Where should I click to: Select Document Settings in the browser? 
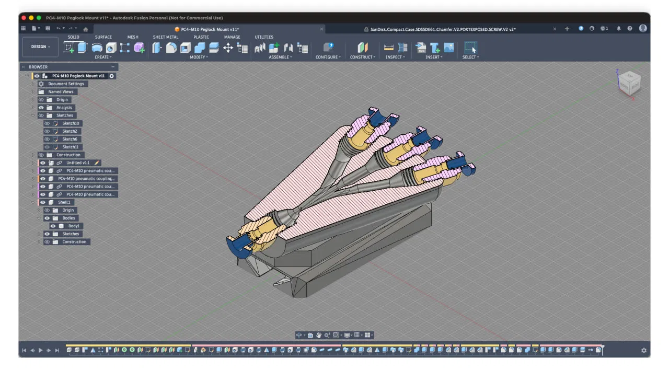pyautogui.click(x=66, y=84)
